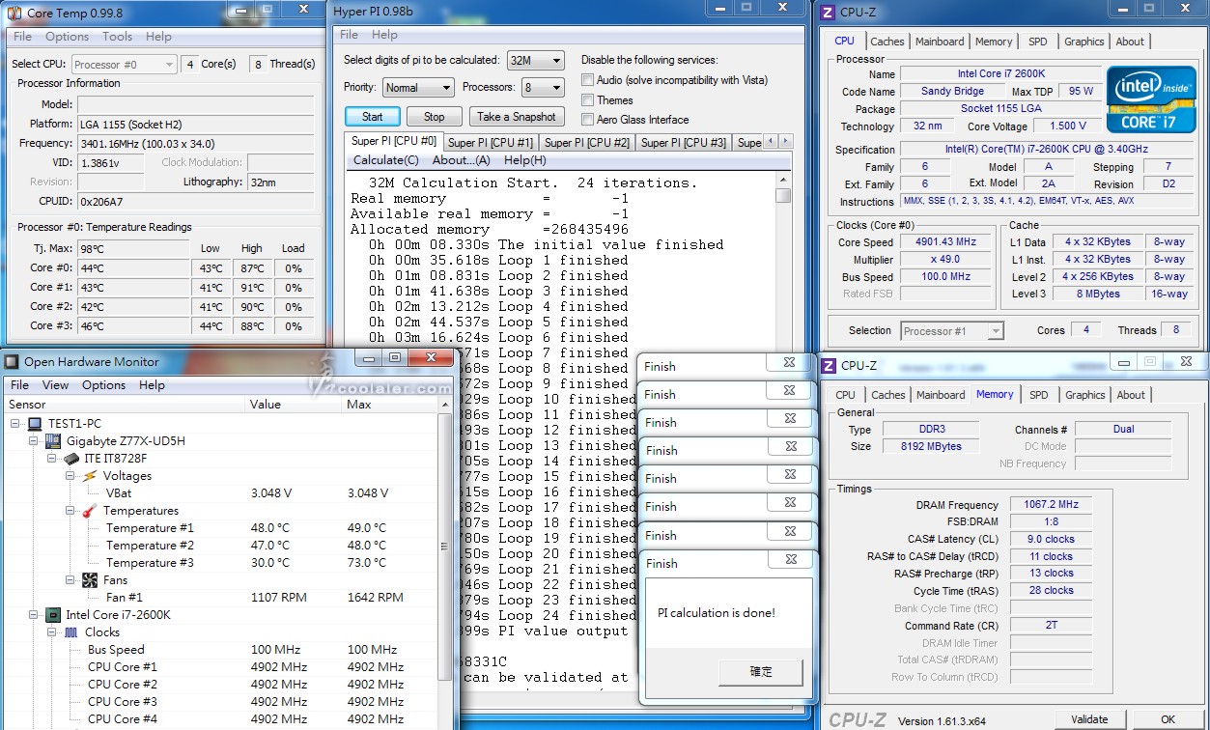Click the Core Temp Frequency value field
Viewport: 1210px width, 730px height.
(195, 143)
